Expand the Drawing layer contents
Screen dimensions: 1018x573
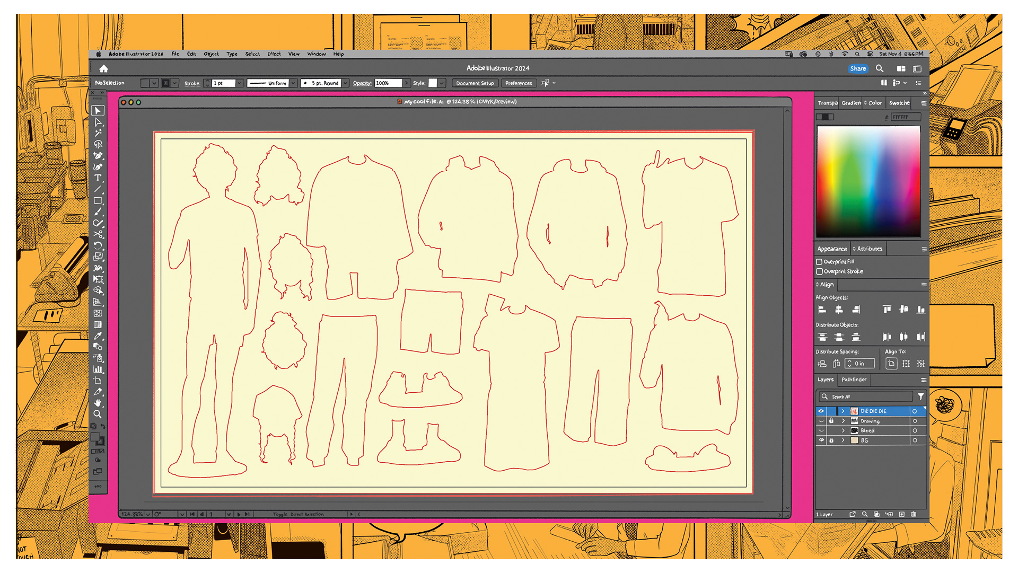point(843,421)
